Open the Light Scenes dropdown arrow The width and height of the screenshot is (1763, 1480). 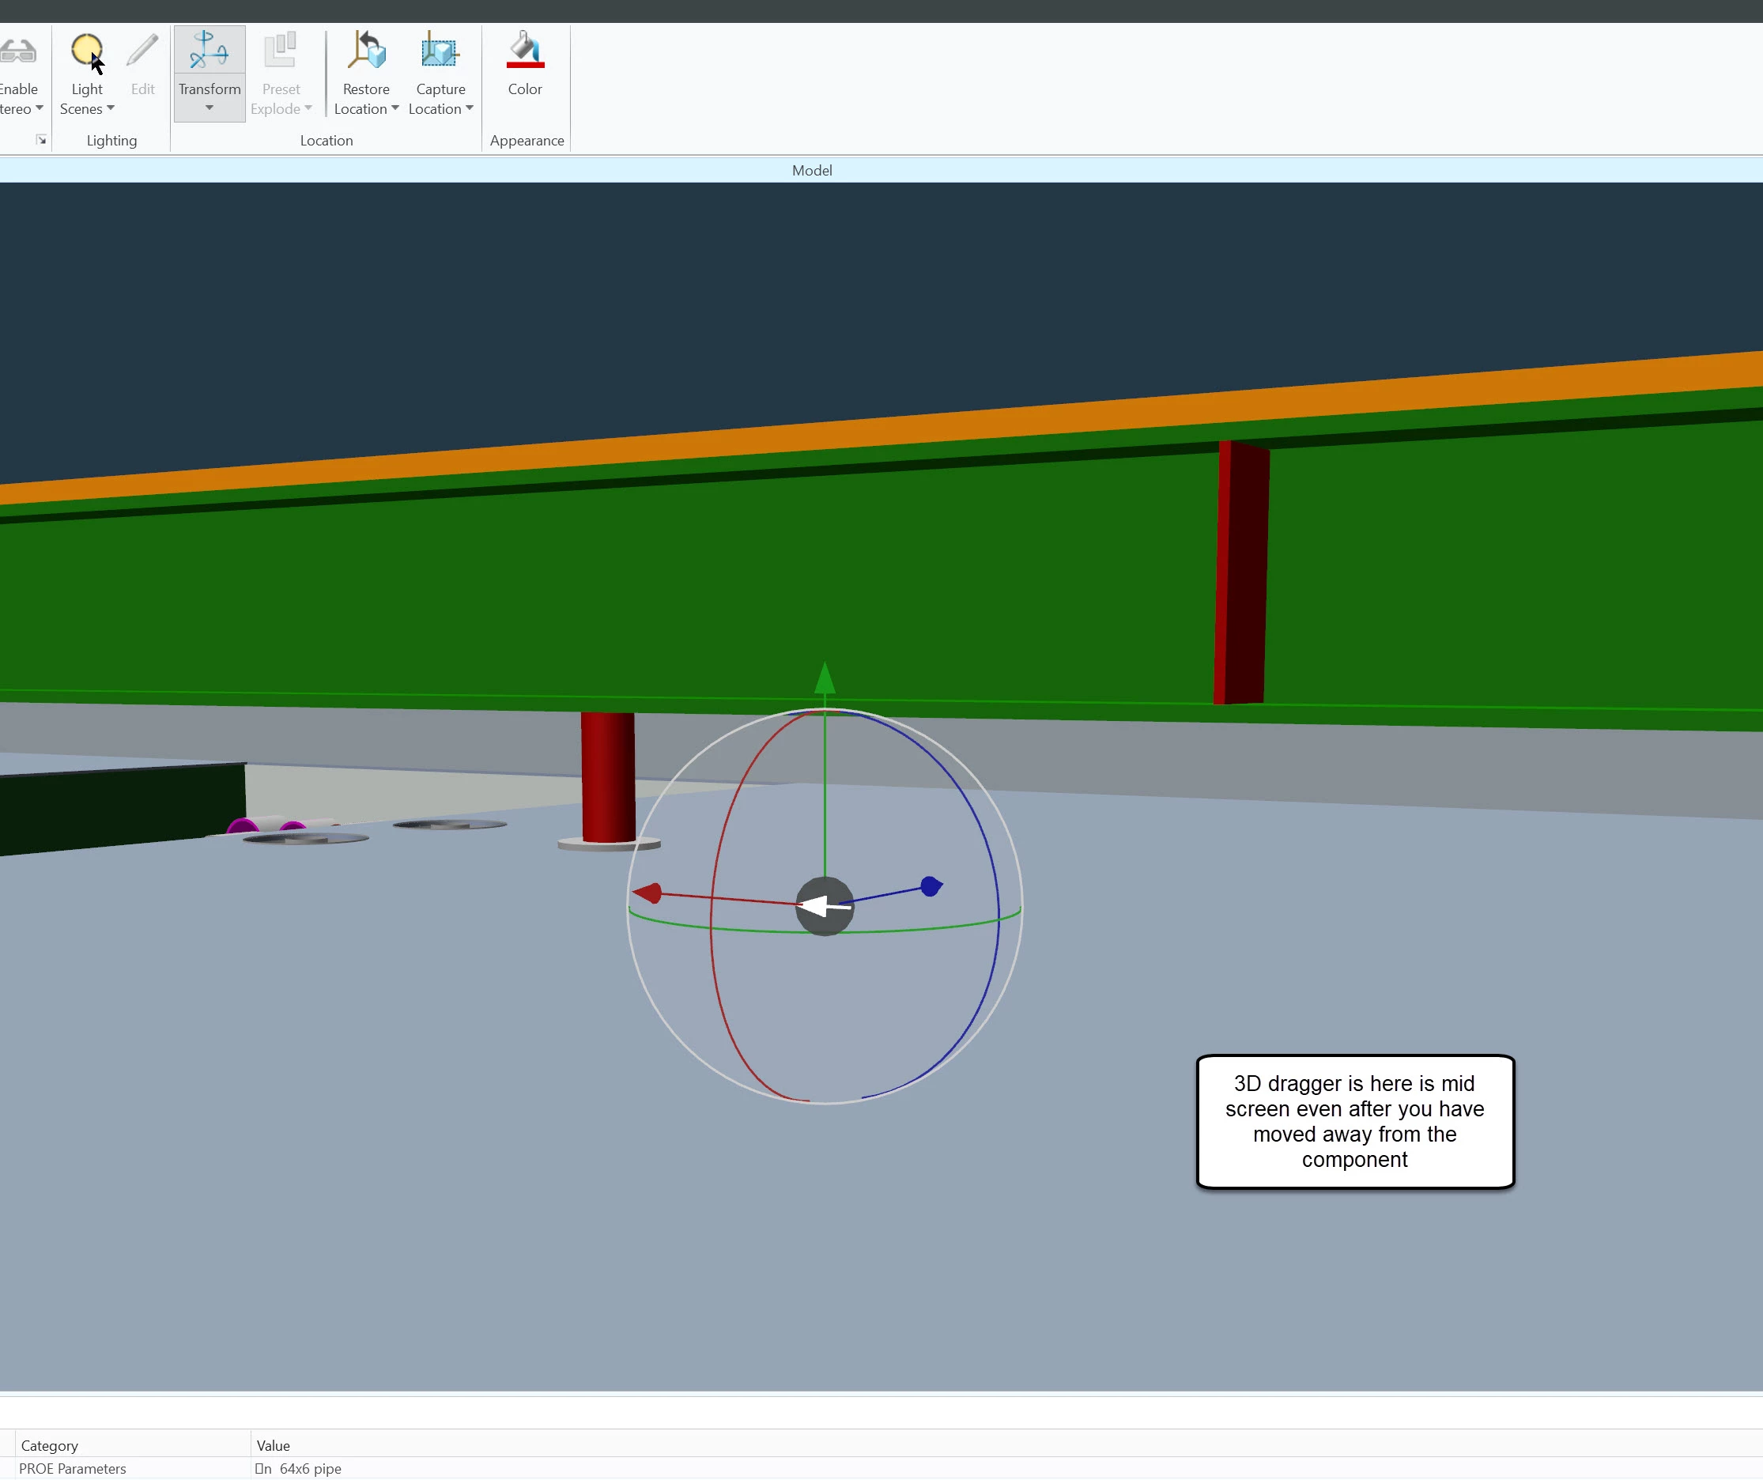click(110, 108)
